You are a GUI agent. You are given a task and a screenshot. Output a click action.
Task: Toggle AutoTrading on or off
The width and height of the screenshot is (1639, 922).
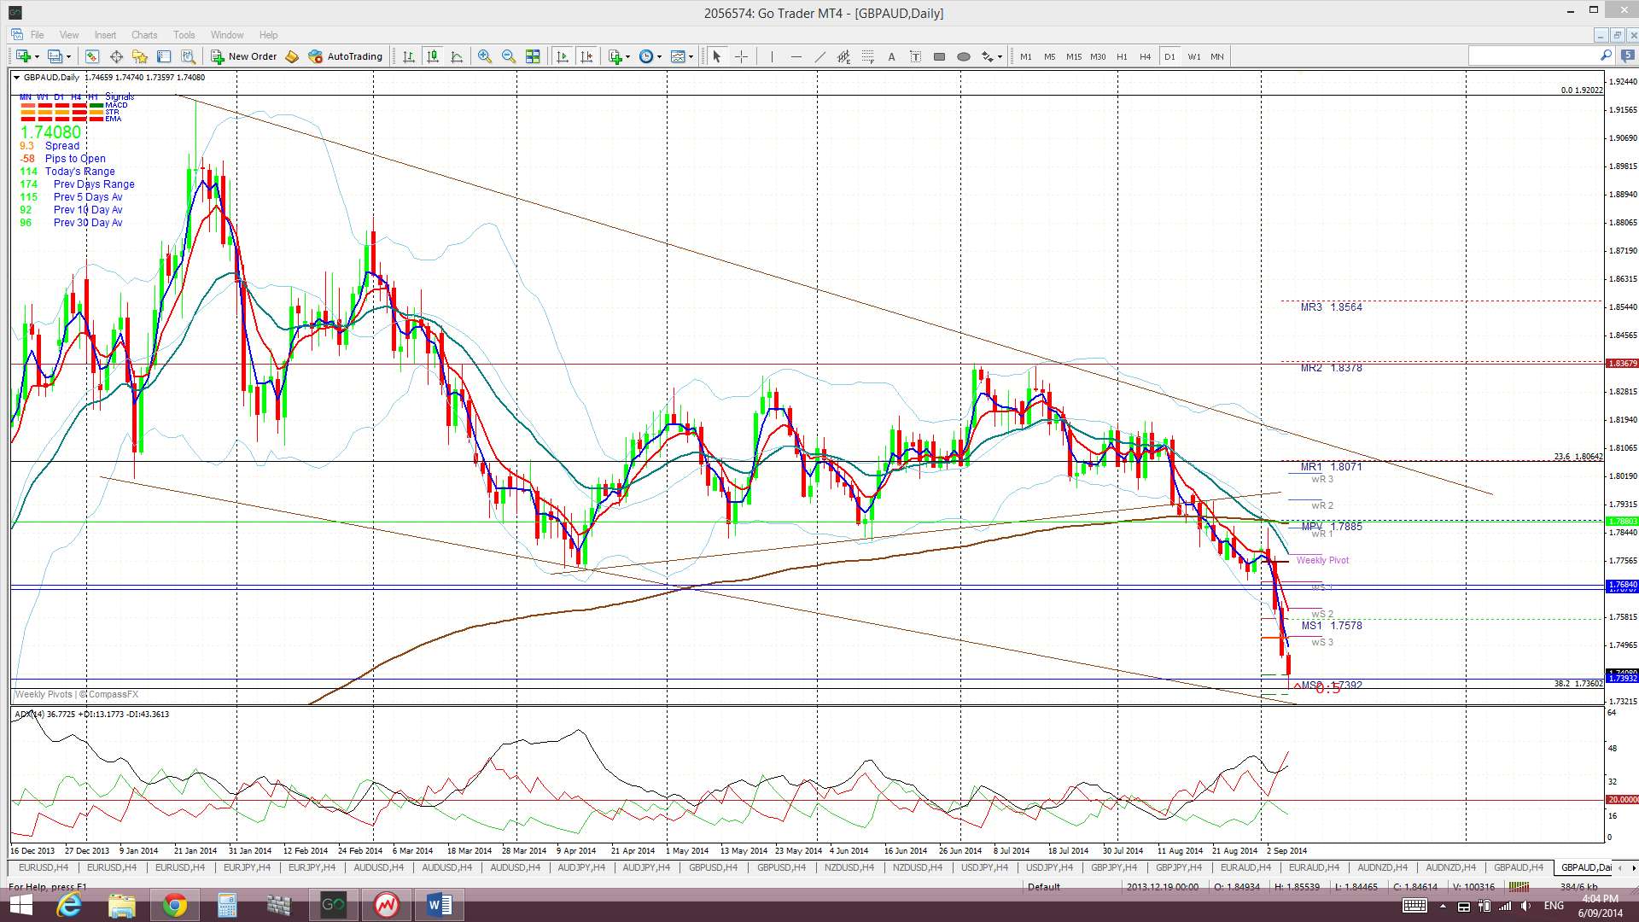click(x=346, y=56)
